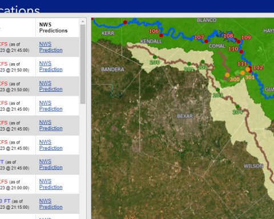274x219 pixels.
Task: Click the BEXAR county label on map
Action: pos(185,116)
